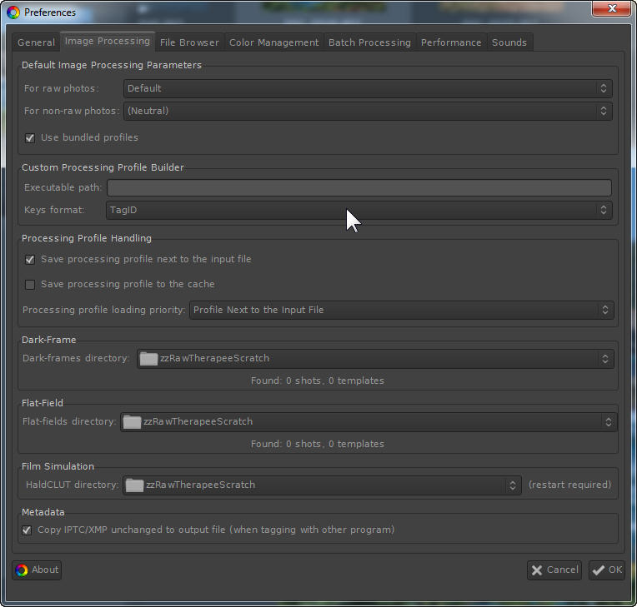Go to the Batch Processing tab

coord(369,42)
